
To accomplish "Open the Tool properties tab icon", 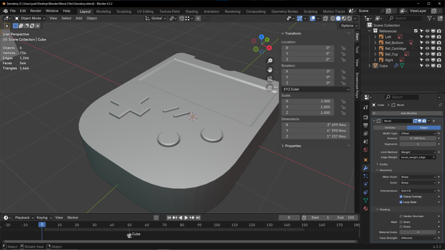I will (x=365, y=107).
